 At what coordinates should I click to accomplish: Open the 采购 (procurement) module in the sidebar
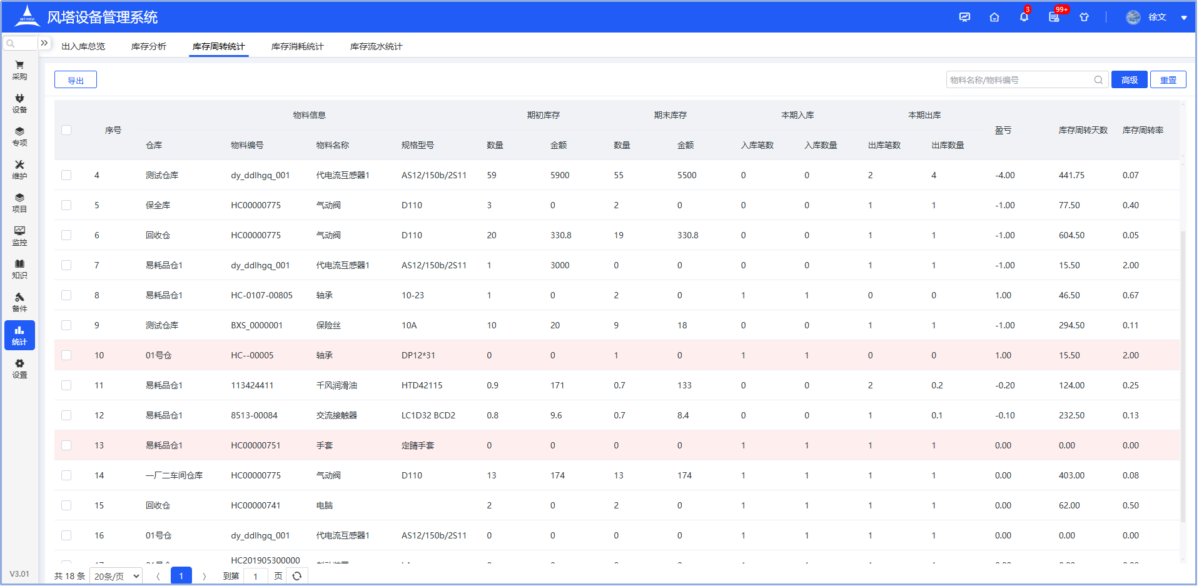point(19,69)
